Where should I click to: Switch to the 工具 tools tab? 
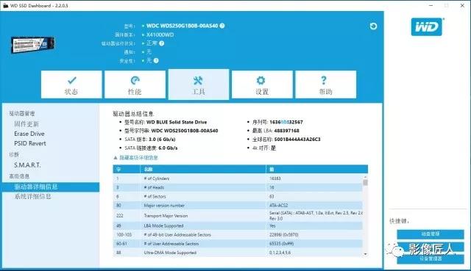click(x=199, y=84)
